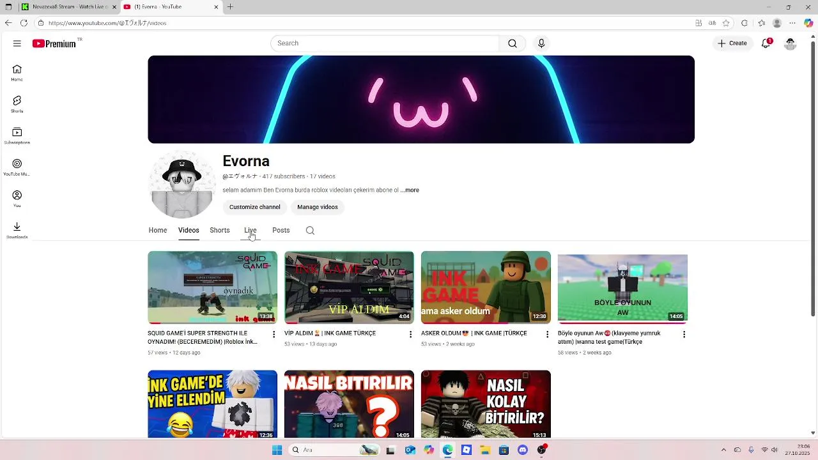
Task: Expand the channel description with ...more
Action: (410, 190)
